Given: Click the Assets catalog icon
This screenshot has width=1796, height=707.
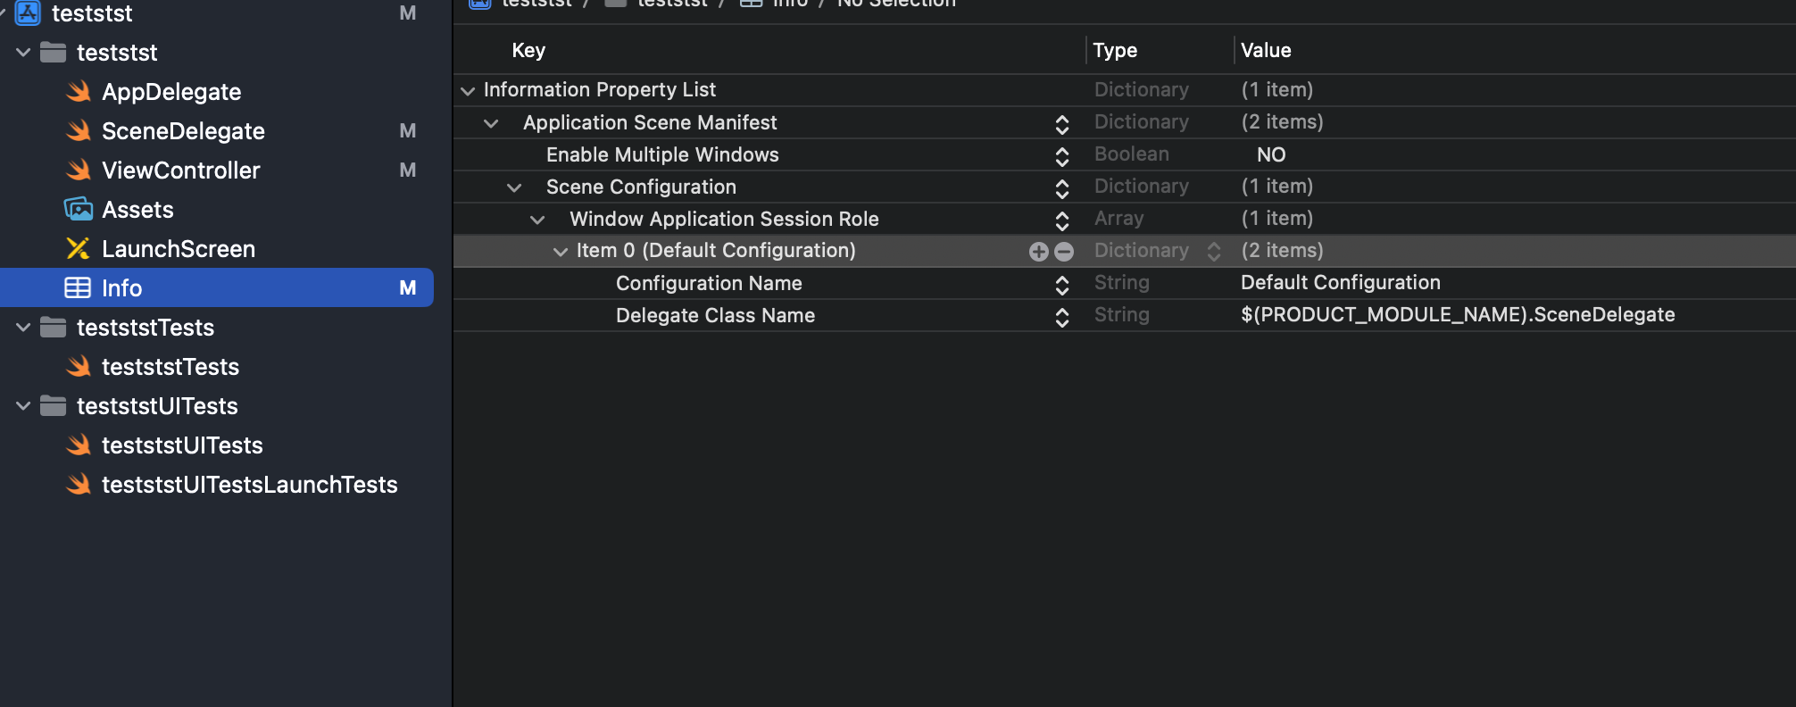Looking at the screenshot, I should coord(79,209).
